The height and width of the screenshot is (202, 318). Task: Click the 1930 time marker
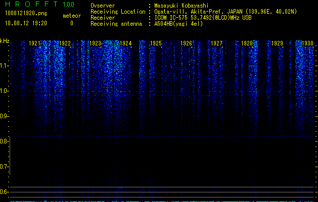(x=308, y=43)
